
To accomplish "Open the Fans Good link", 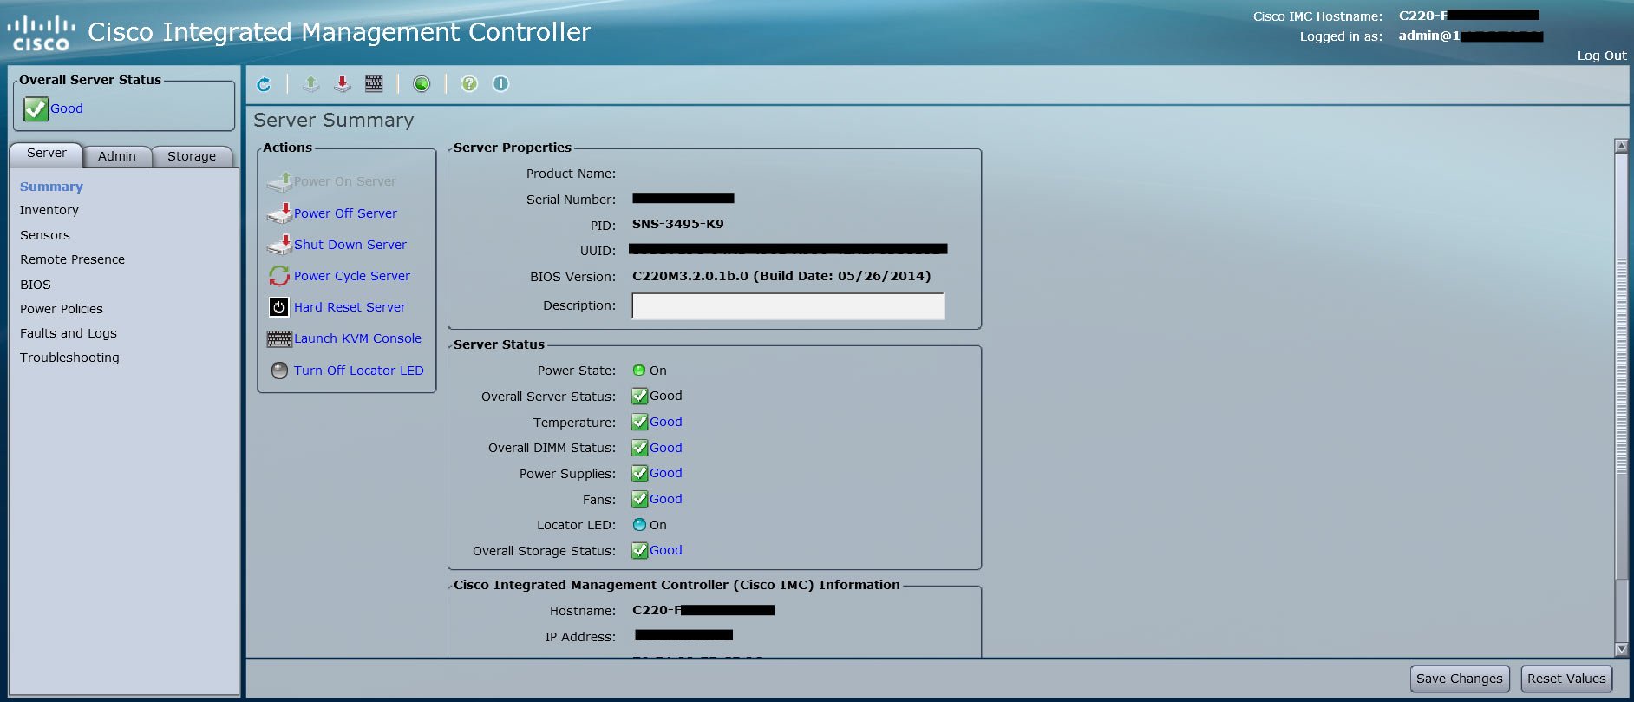I will [666, 499].
